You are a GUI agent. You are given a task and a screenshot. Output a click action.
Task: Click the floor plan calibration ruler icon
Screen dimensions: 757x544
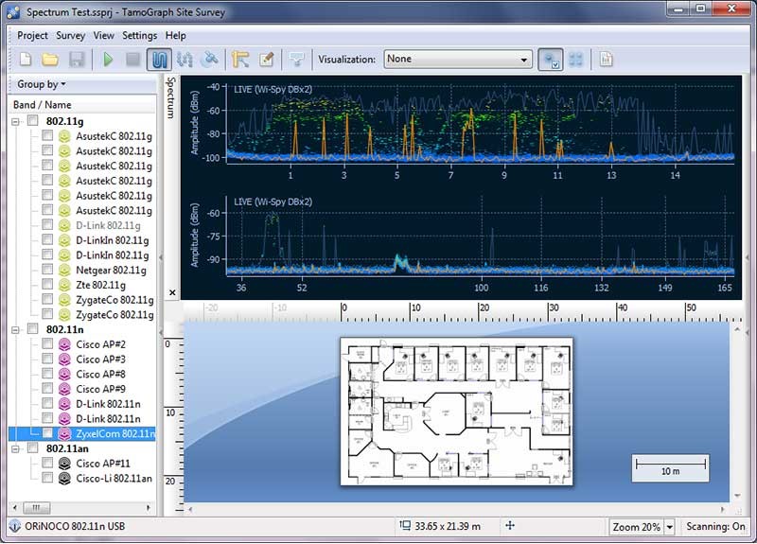pyautogui.click(x=240, y=60)
